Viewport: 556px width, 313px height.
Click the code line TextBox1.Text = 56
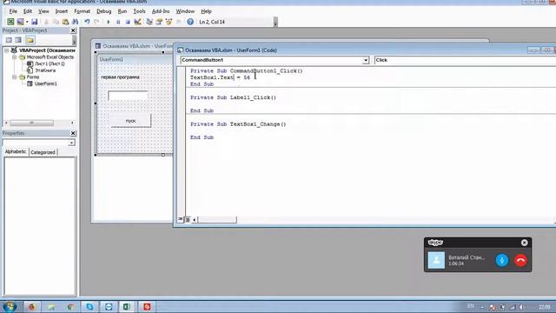[x=220, y=77]
